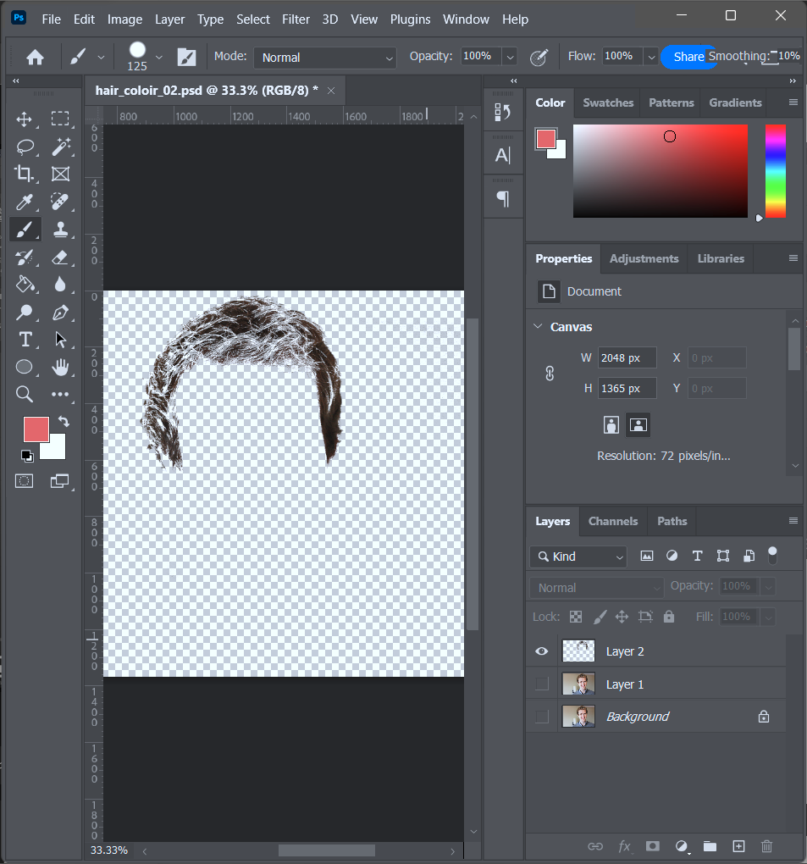Open the Paragraph panel icon

(x=502, y=198)
